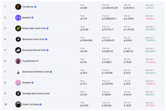Click the Bored Ape Kennel Club avatar
Viewport: 166px width, 111px height.
(18, 50)
